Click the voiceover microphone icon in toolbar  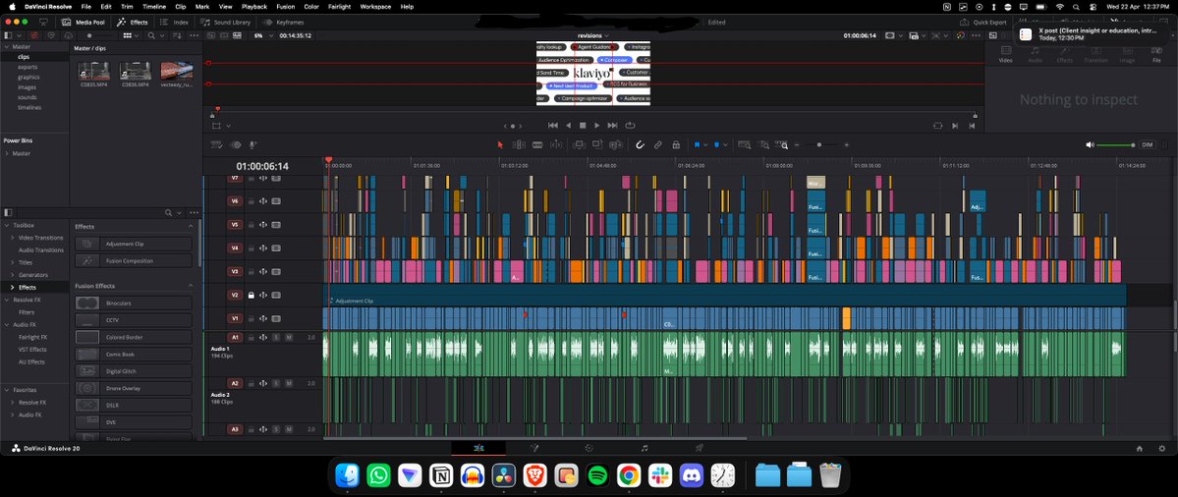(x=253, y=145)
